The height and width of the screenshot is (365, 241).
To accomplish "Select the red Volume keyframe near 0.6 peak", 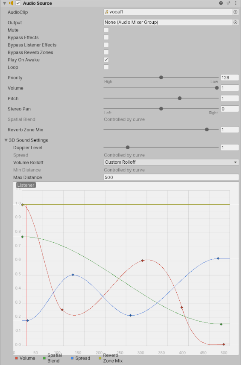I will point(143,261).
